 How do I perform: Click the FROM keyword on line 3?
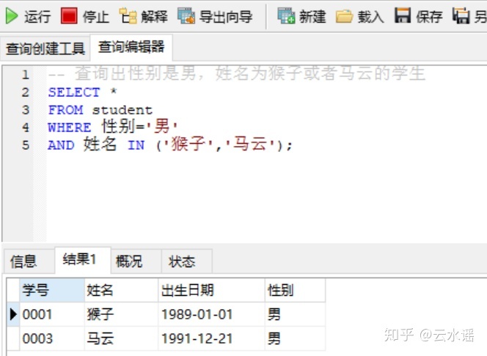coord(65,110)
